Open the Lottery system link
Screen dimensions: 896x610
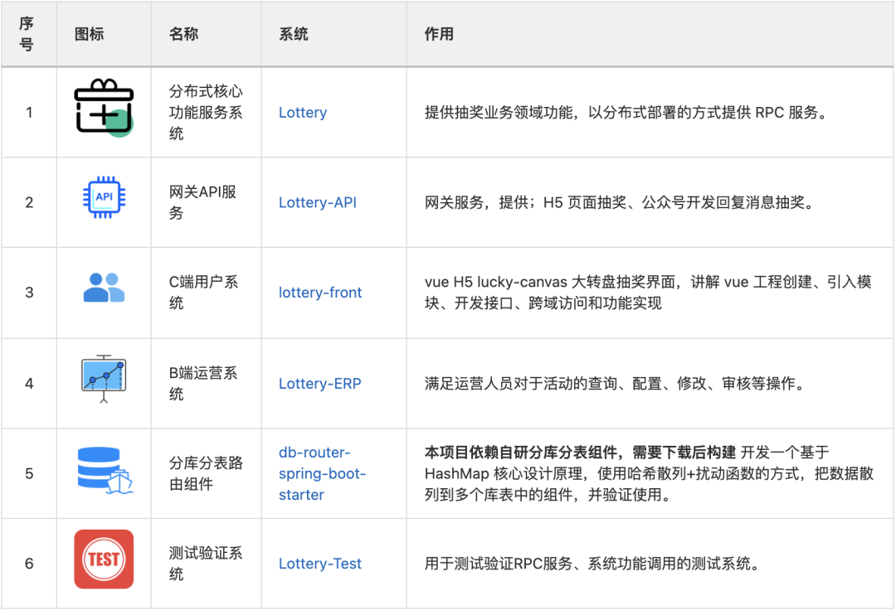pos(303,112)
